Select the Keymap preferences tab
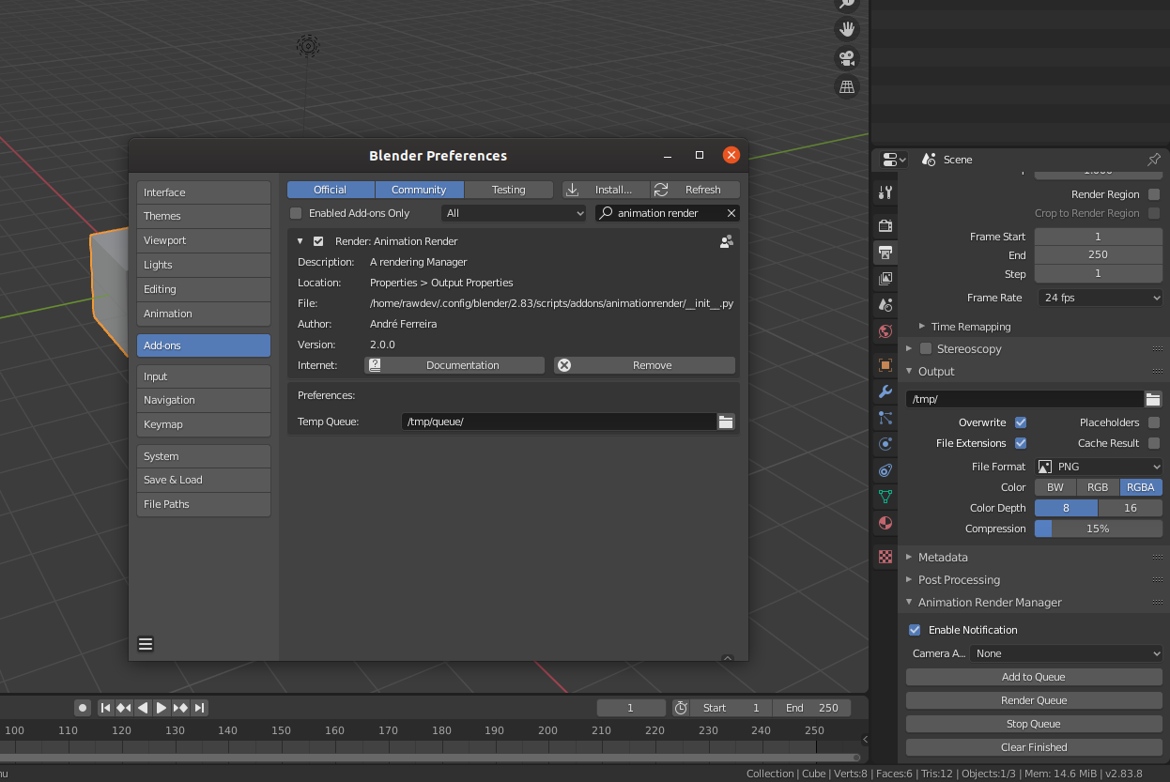The height and width of the screenshot is (782, 1170). (203, 424)
